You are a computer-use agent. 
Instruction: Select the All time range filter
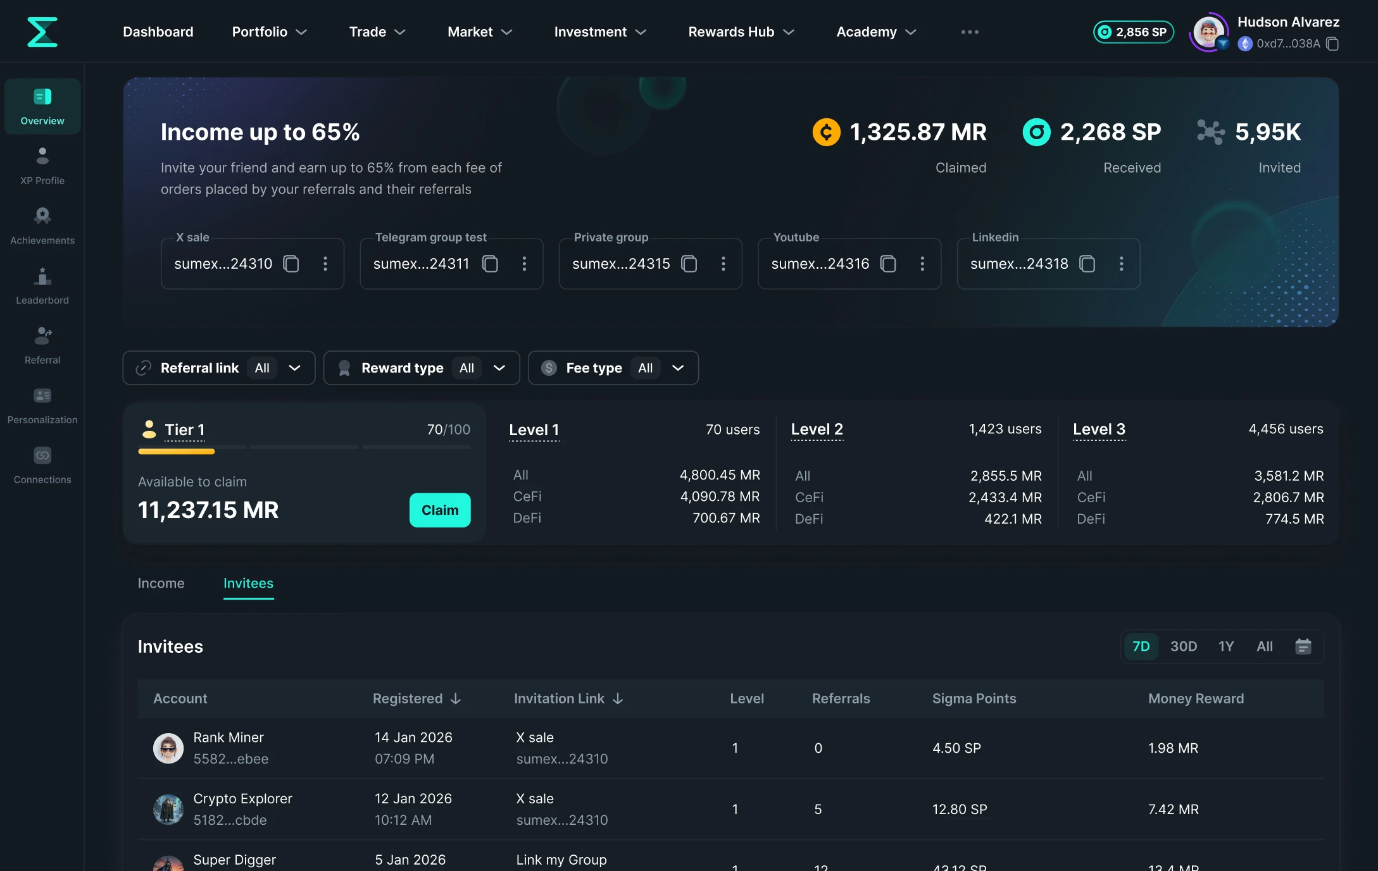[1264, 646]
